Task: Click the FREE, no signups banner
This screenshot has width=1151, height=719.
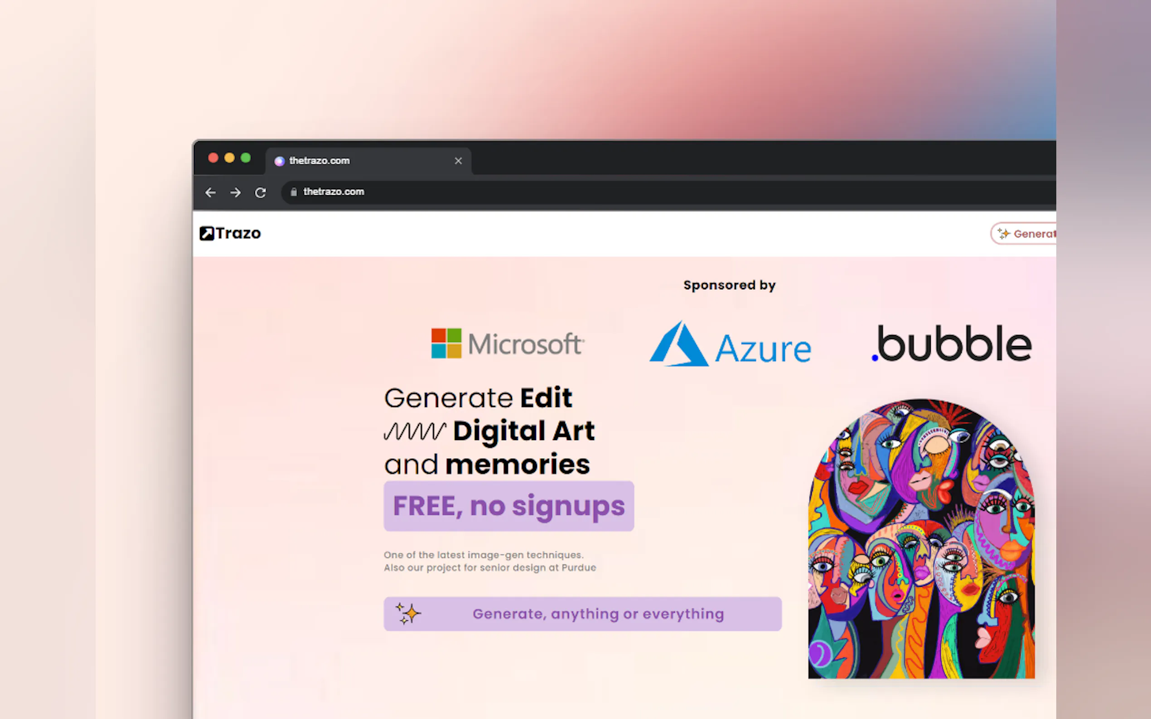Action: [508, 506]
